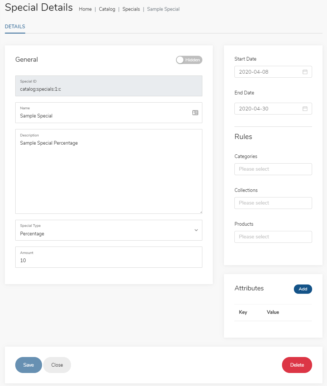Save the special

click(29, 365)
